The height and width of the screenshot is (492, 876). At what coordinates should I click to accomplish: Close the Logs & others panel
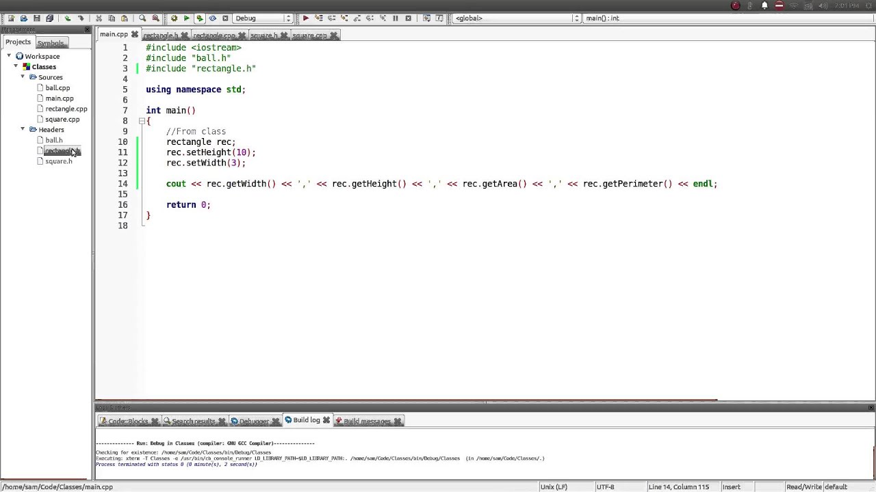point(871,407)
